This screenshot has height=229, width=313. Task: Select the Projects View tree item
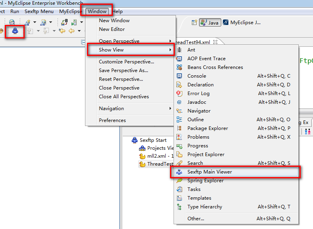tap(156, 148)
